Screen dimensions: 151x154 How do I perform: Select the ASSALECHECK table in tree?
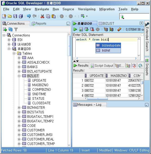[38, 62]
